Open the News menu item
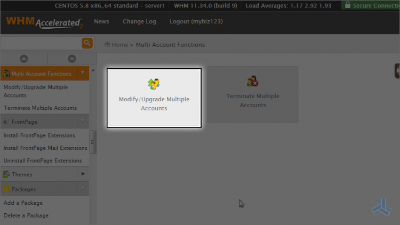 [x=101, y=21]
